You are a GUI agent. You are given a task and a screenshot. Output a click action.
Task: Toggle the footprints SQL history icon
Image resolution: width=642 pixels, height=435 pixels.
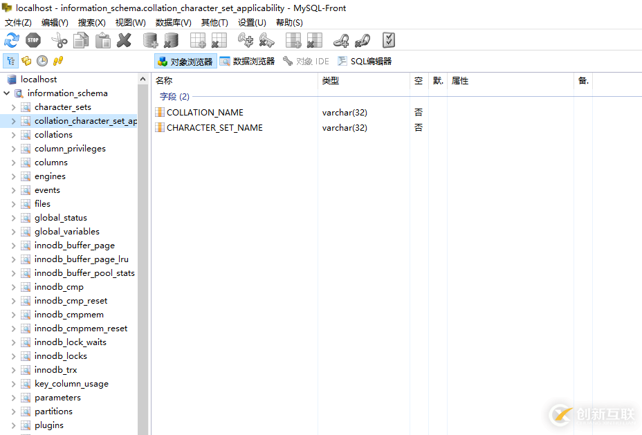tap(58, 61)
